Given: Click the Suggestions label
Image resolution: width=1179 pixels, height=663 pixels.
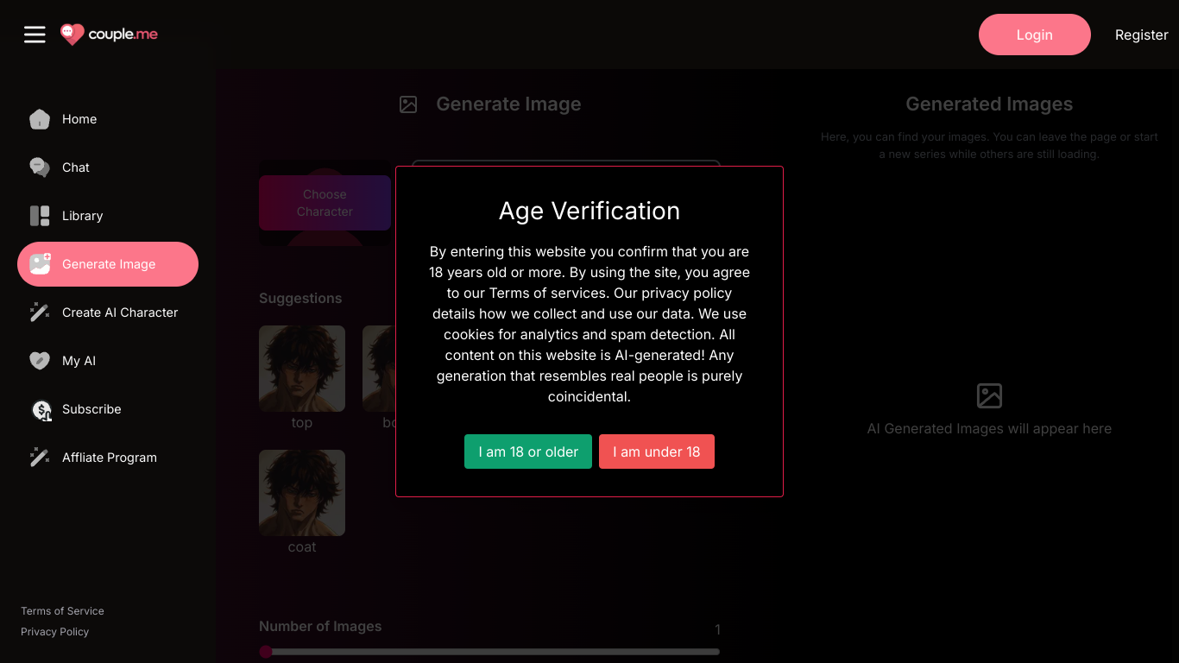Looking at the screenshot, I should click(x=300, y=299).
